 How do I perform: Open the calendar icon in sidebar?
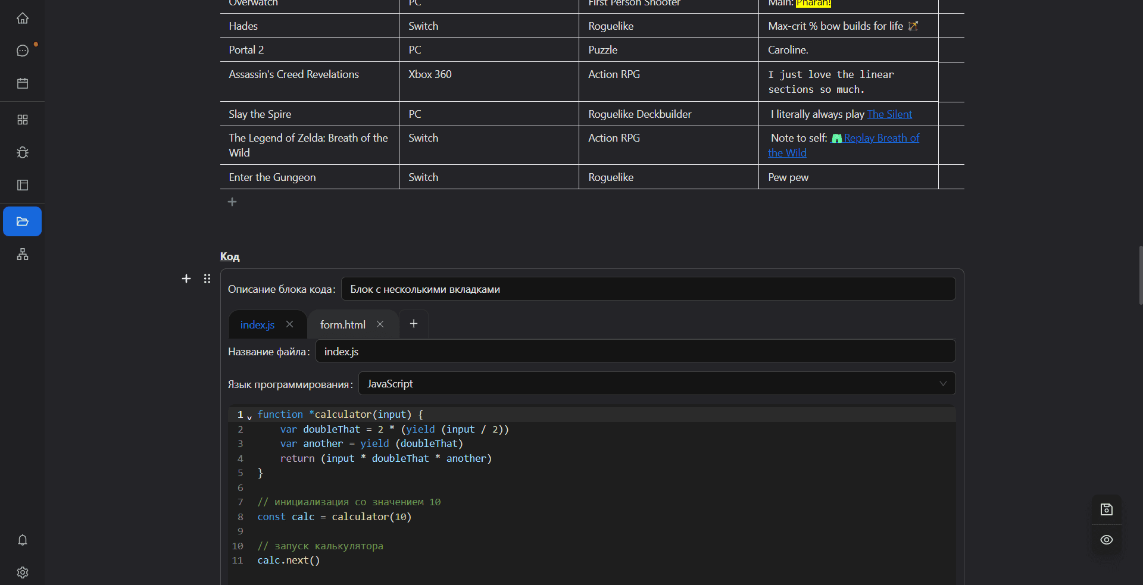[23, 83]
